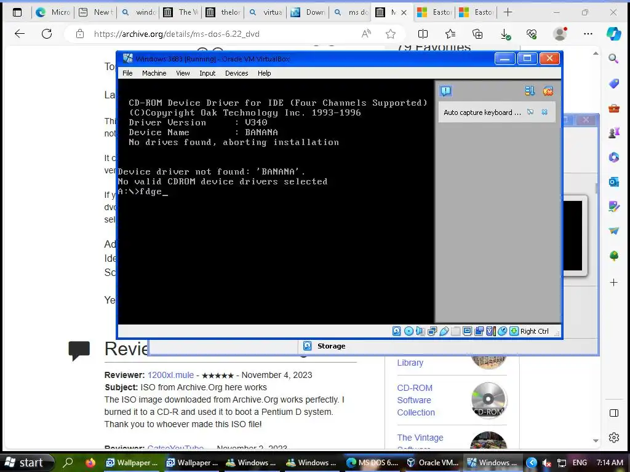Refresh the archive.org page
Screen dimensions: 630x472
tap(47, 34)
